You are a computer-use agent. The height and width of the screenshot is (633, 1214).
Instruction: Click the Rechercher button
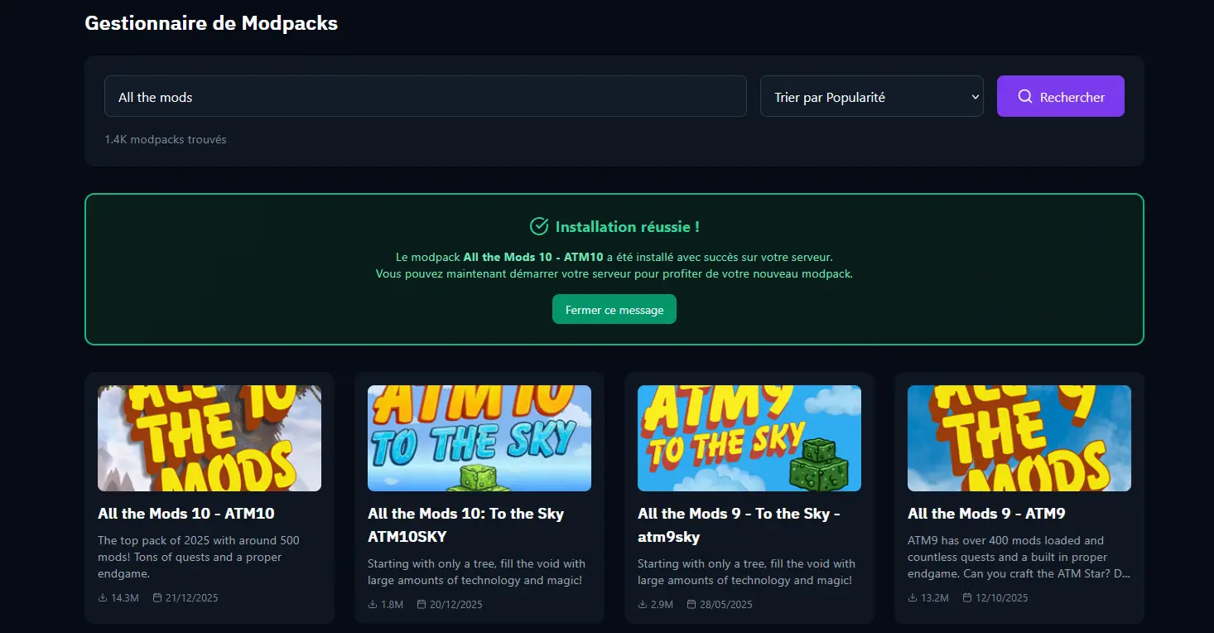coord(1060,95)
